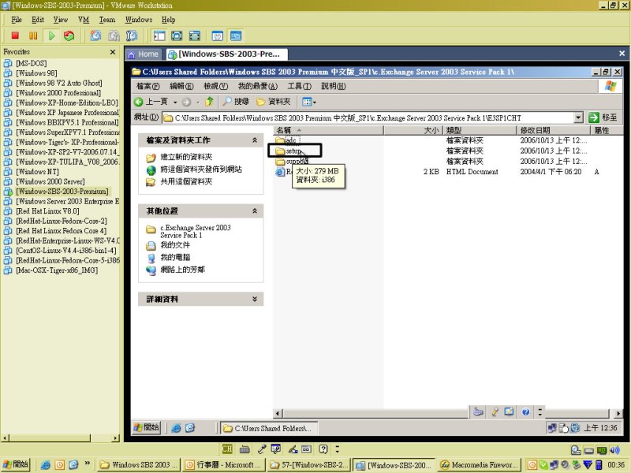Click the summary view toolbar icon
Image resolution: width=631 pixels, height=473 pixels.
[x=218, y=35]
